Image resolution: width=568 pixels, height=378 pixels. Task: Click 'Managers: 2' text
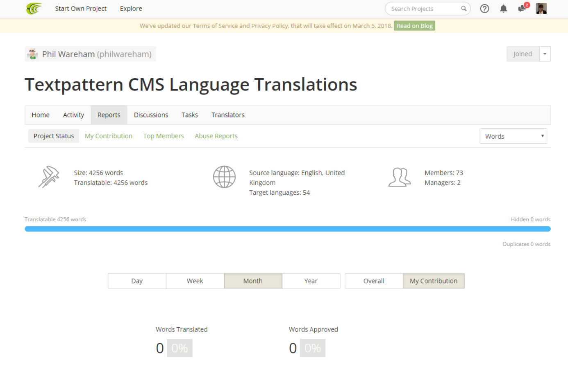tap(443, 183)
